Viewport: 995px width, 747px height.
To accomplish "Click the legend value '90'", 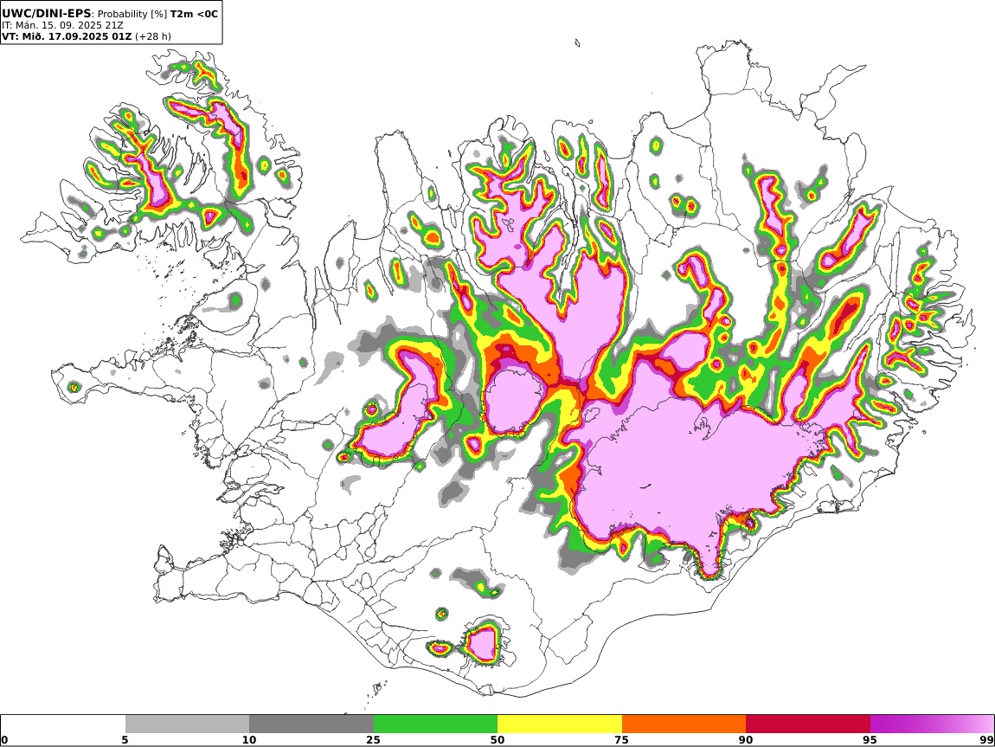I will pos(746,740).
